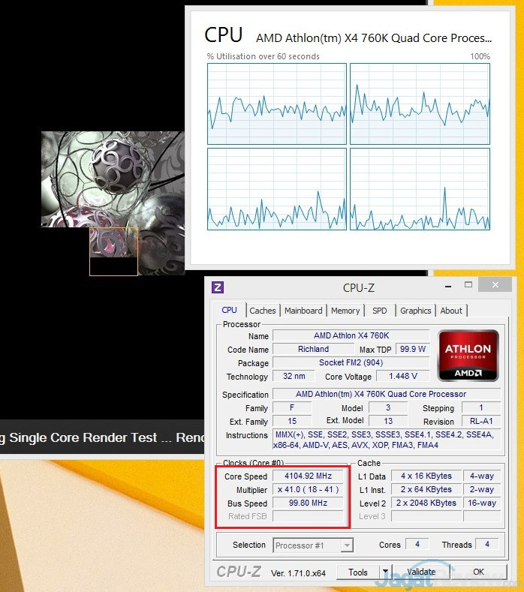This screenshot has height=592, width=524.
Task: Click the Validate button
Action: coord(421,572)
